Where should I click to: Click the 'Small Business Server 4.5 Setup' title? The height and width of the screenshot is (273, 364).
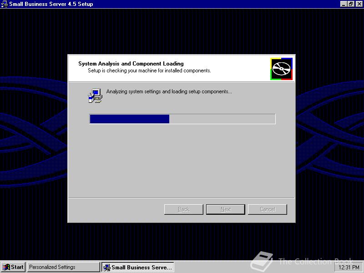pos(51,4)
